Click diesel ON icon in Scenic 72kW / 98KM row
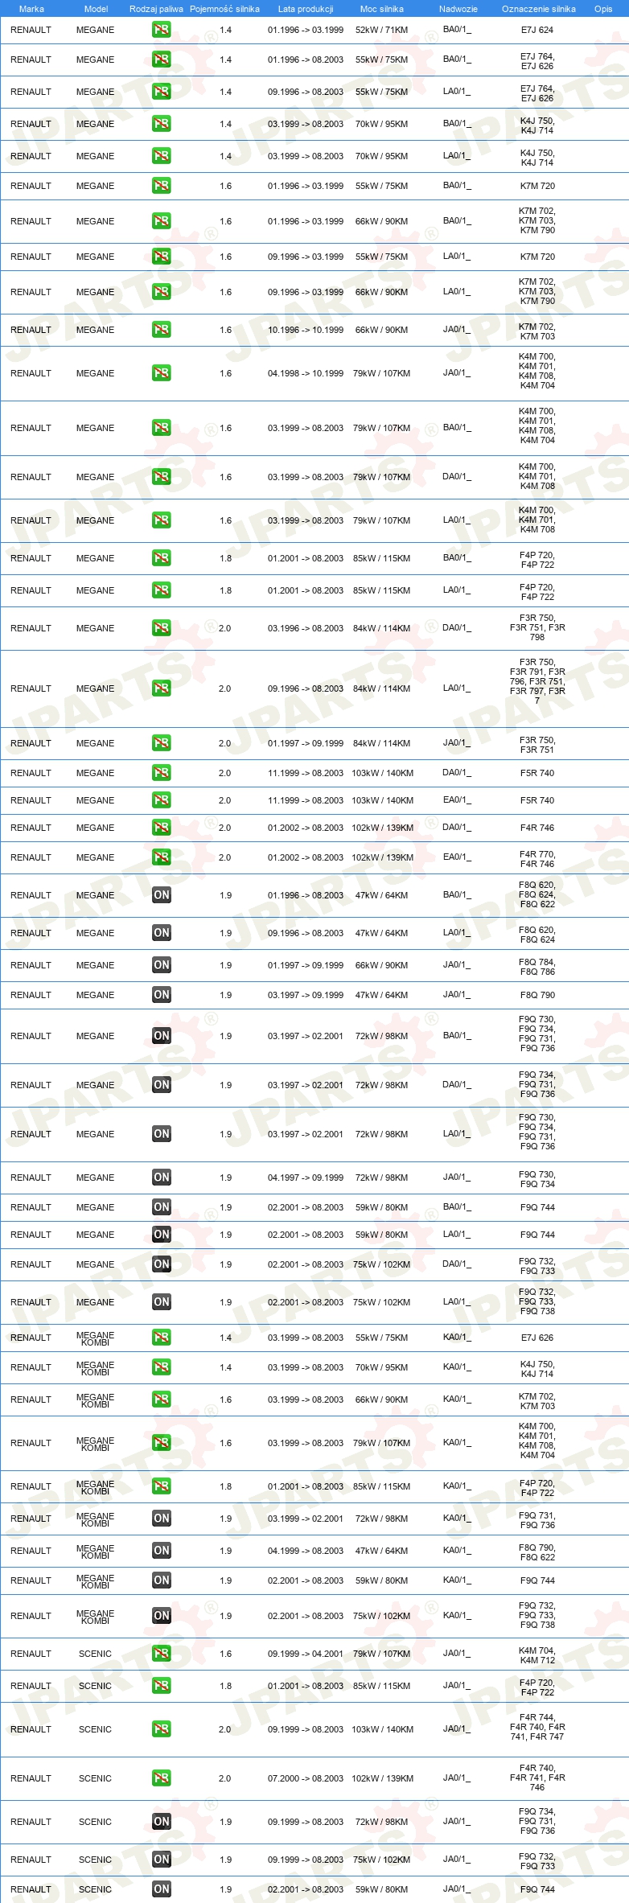Screen dimensions: 629x1903 (161, 1822)
